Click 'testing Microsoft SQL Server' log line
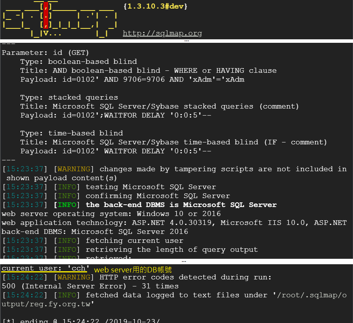 109,187
